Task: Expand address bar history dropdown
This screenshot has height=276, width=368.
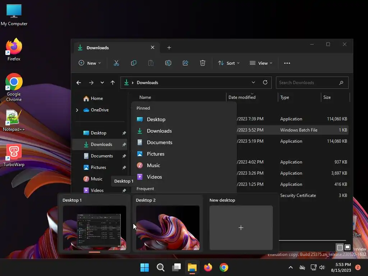Action: click(253, 82)
